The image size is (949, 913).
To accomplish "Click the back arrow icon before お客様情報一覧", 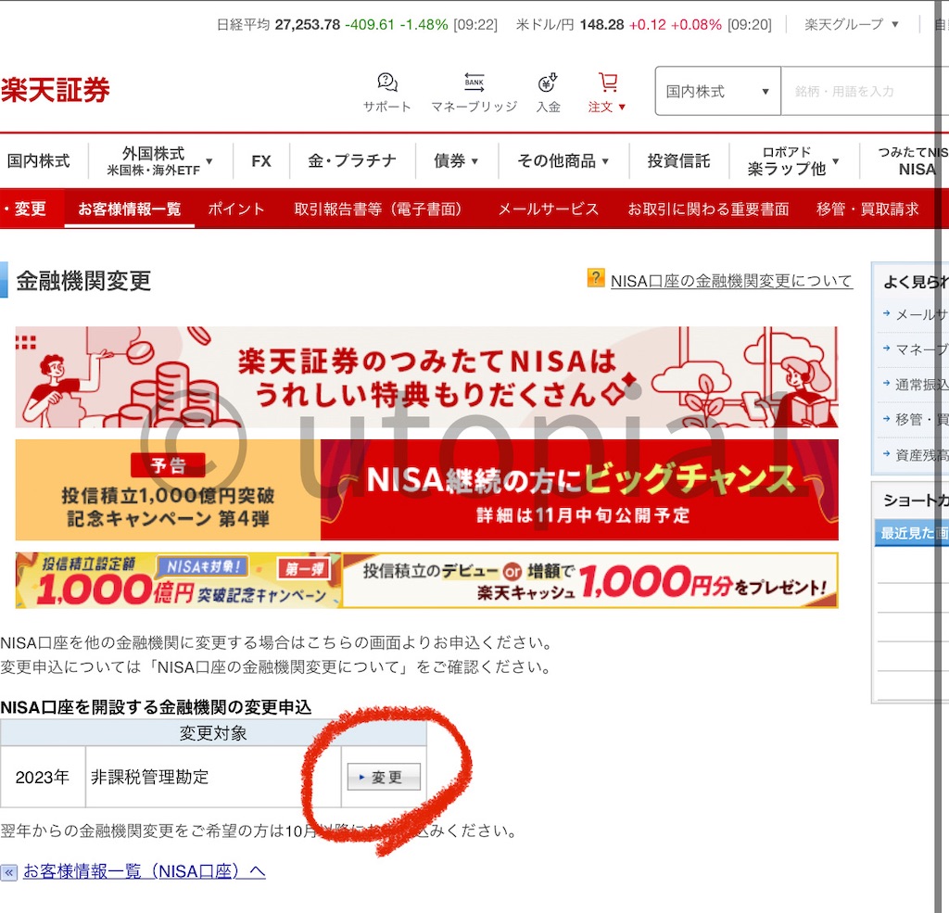I will (x=9, y=872).
